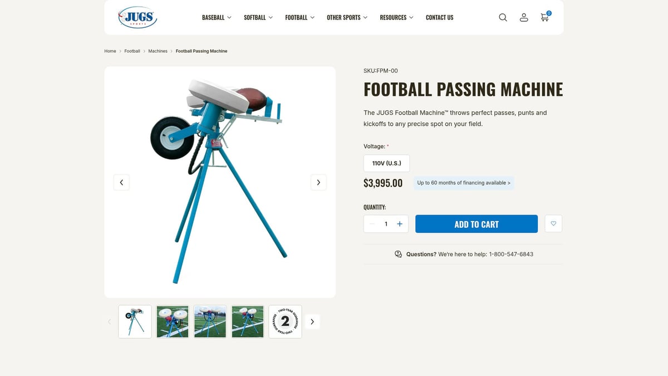Viewport: 668px width, 376px height.
Task: Decrease quantity with minus button
Action: (x=372, y=223)
